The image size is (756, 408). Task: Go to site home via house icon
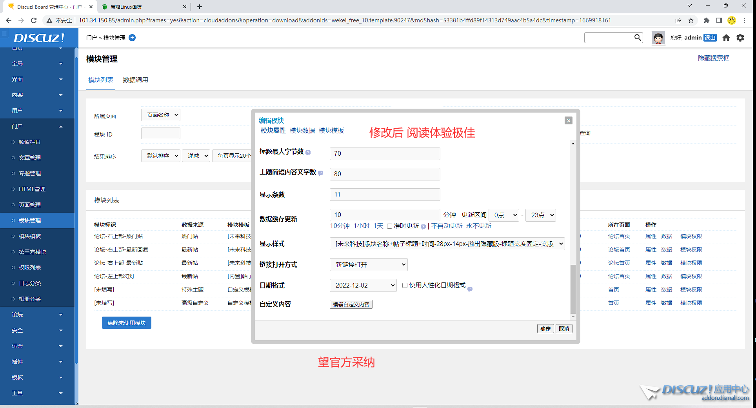(726, 38)
